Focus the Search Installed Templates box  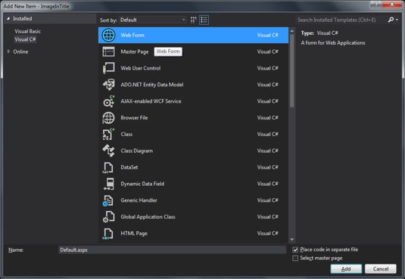tap(341, 20)
